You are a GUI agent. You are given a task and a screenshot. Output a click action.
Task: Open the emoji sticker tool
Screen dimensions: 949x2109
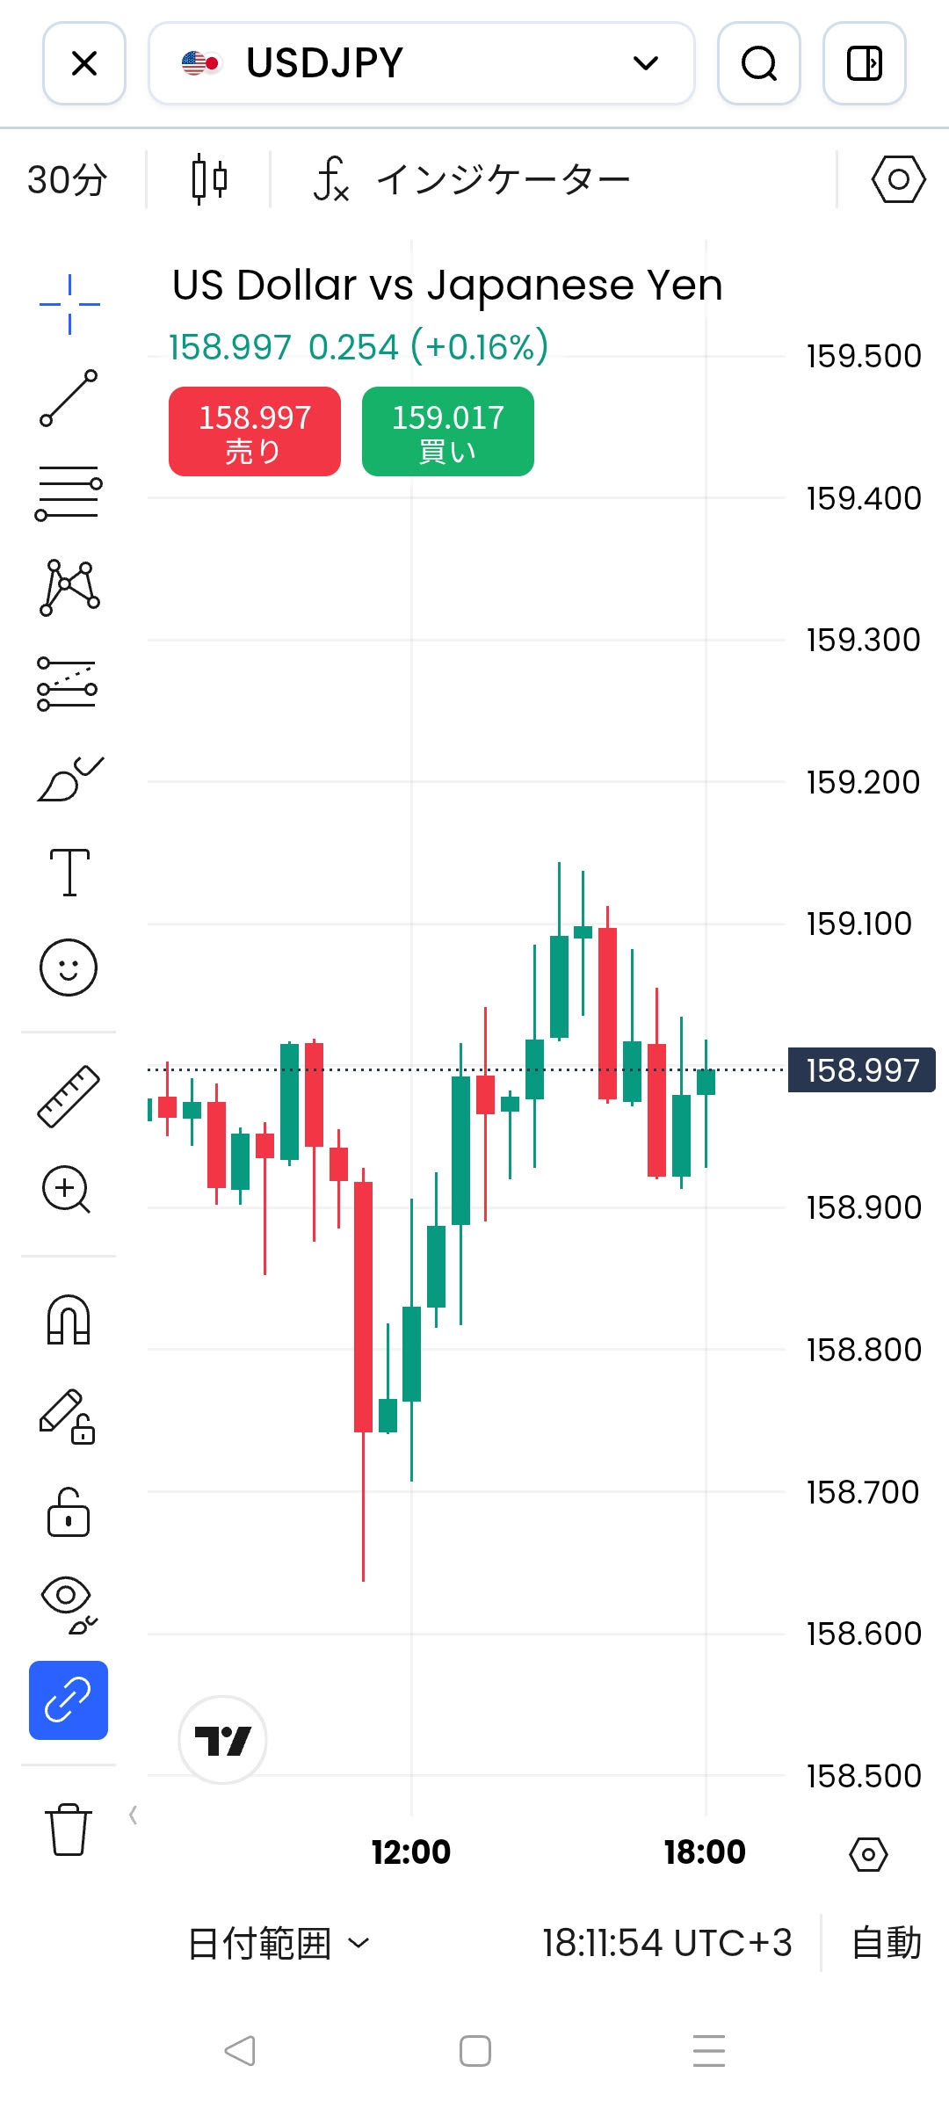coord(69,968)
